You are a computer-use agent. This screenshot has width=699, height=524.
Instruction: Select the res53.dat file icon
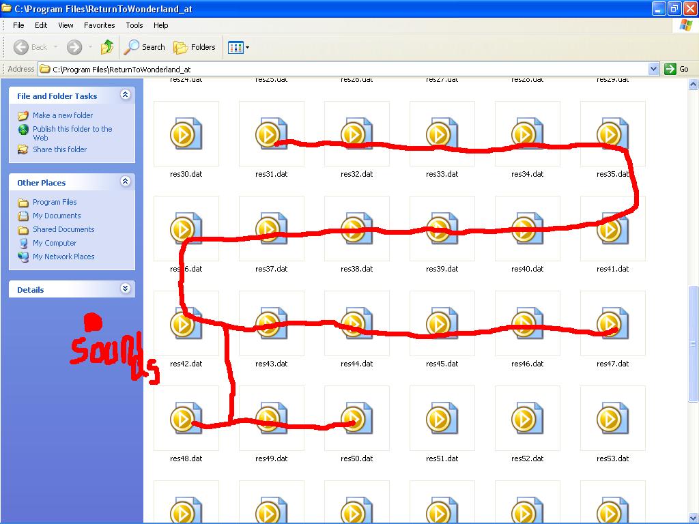612,419
